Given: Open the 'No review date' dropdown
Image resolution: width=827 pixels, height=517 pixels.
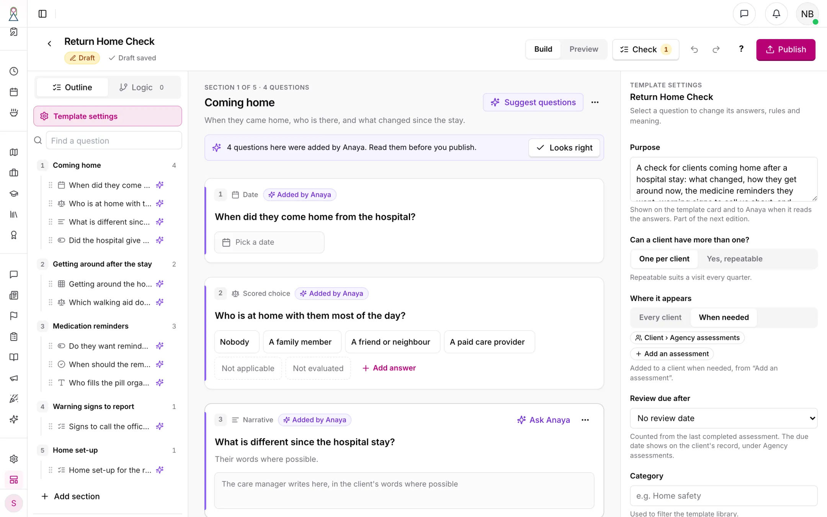Looking at the screenshot, I should coord(724,418).
